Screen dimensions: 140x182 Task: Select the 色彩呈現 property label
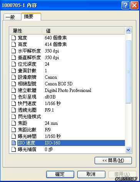pos(27,97)
